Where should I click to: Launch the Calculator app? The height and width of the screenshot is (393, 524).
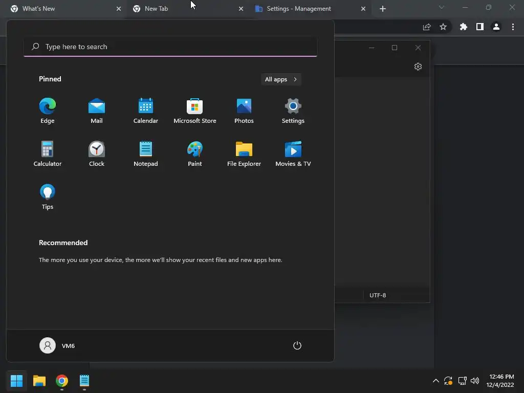click(x=48, y=154)
